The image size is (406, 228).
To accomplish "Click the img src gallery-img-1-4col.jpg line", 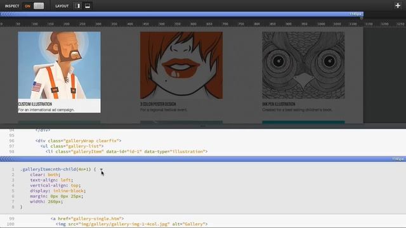I will tap(131, 224).
